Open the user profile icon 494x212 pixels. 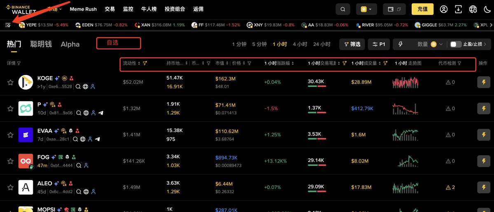tap(444, 9)
